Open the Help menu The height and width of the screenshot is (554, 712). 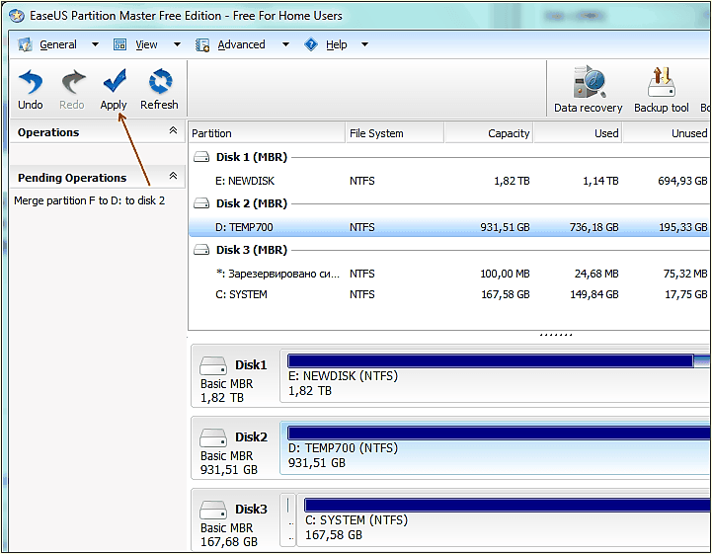(337, 44)
